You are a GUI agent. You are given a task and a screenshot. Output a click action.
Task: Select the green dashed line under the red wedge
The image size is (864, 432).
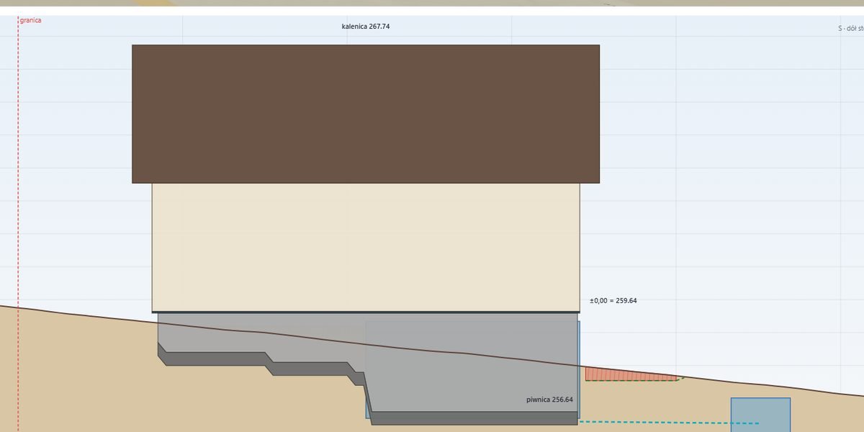pos(634,379)
